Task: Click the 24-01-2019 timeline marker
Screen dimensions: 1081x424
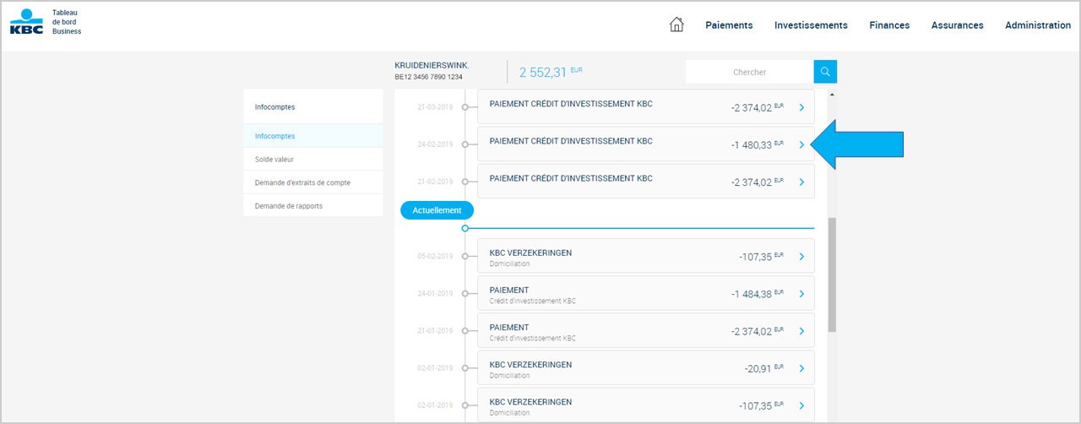Action: click(464, 294)
